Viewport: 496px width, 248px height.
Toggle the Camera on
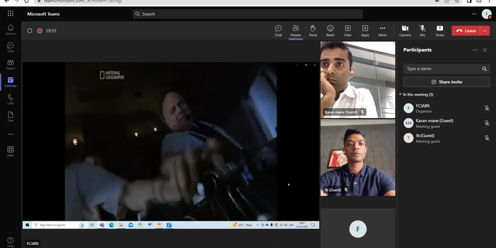point(405,31)
